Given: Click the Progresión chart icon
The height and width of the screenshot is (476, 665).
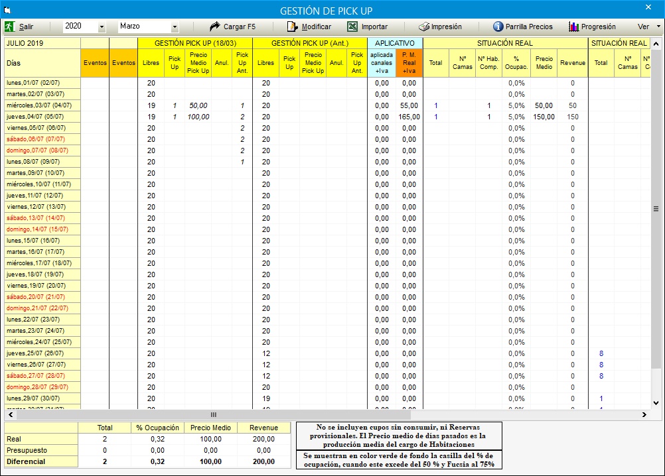Looking at the screenshot, I should (574, 27).
